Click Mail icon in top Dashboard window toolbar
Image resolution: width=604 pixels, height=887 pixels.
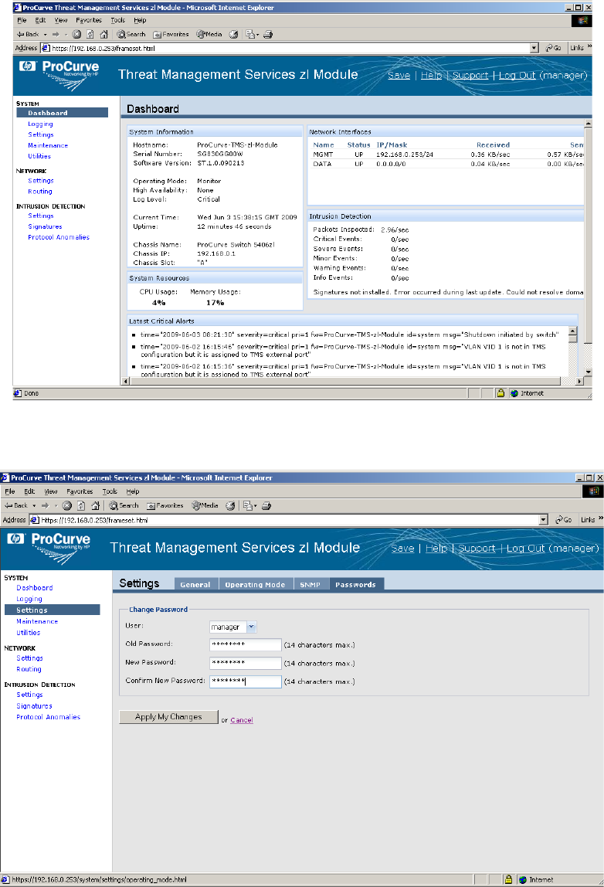pyautogui.click(x=250, y=35)
